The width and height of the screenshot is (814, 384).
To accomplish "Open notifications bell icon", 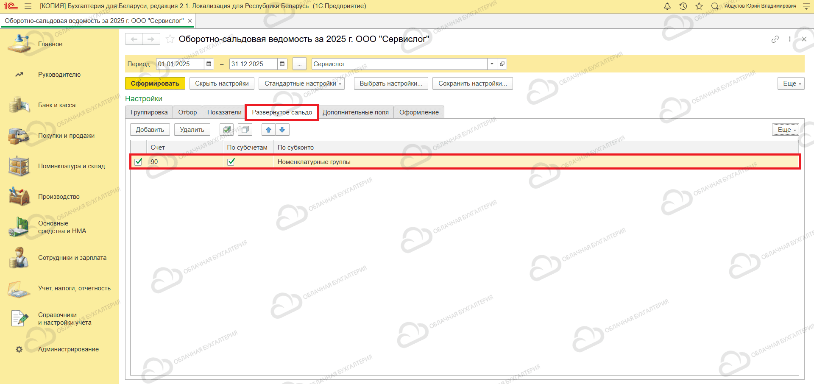I will click(667, 6).
